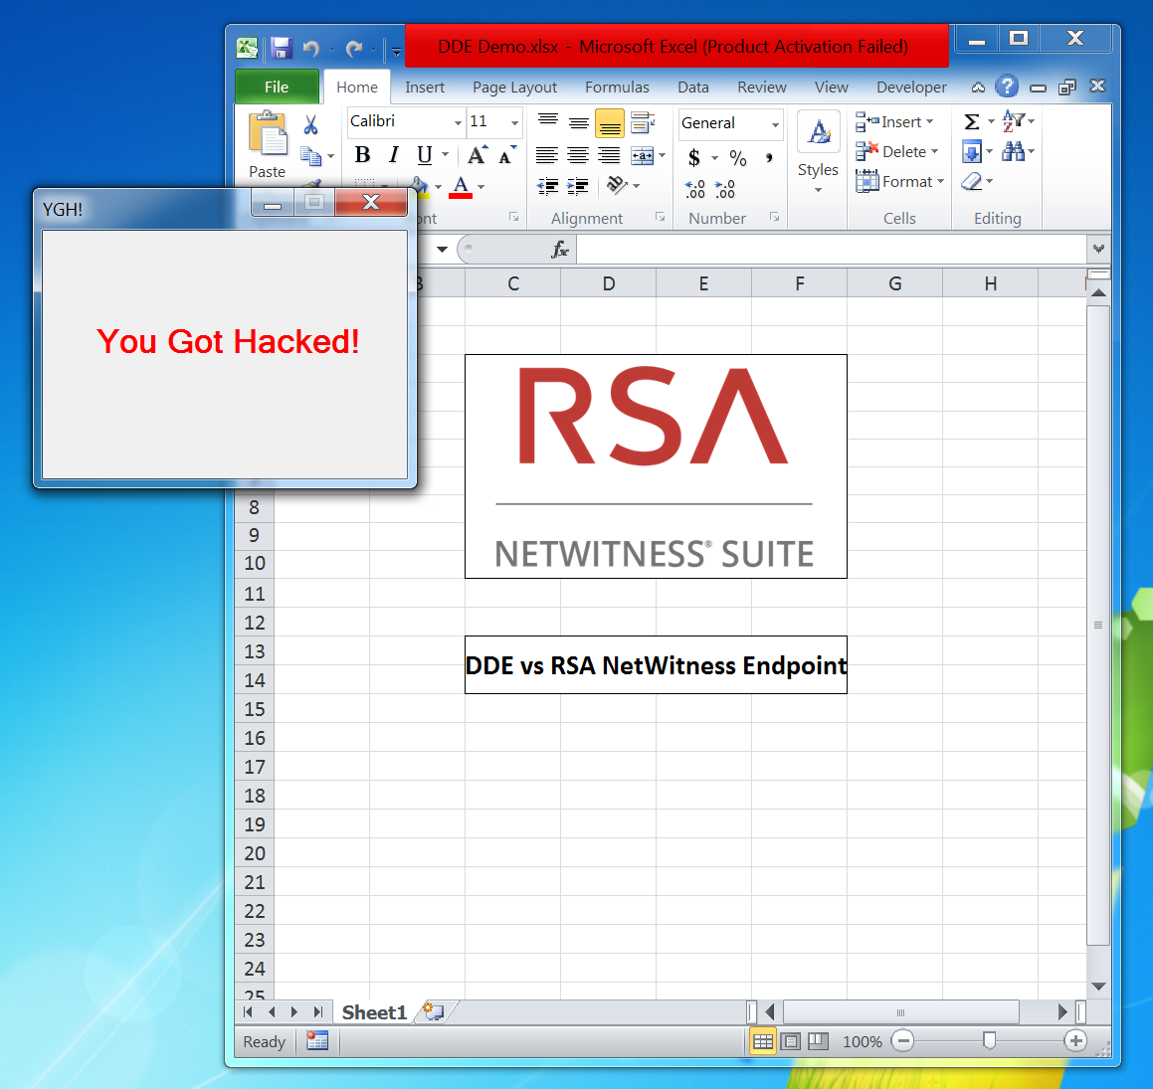Click the Cut scissors icon
The height and width of the screenshot is (1089, 1153).
[x=311, y=125]
